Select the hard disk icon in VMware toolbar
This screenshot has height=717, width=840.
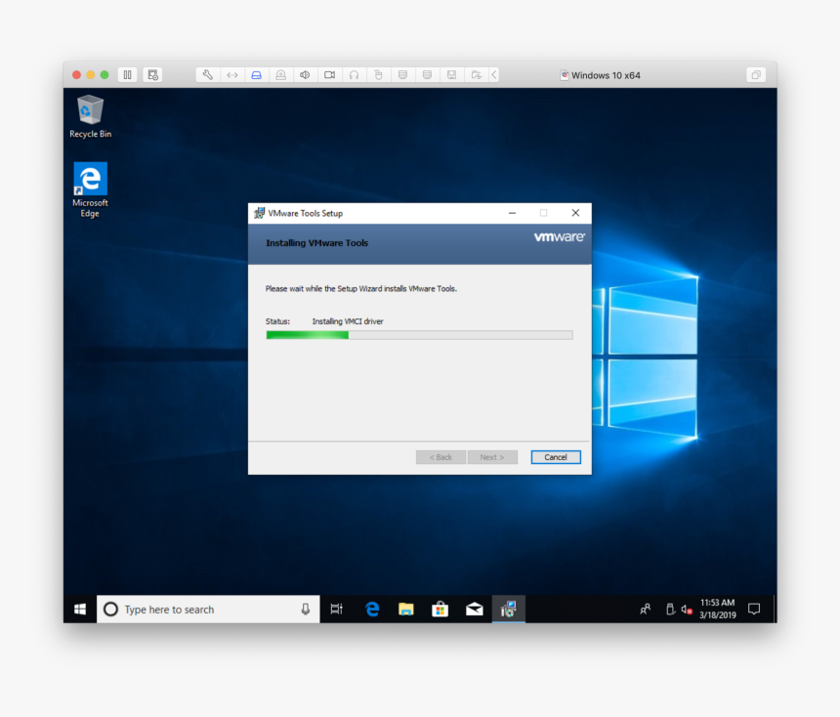[x=256, y=74]
